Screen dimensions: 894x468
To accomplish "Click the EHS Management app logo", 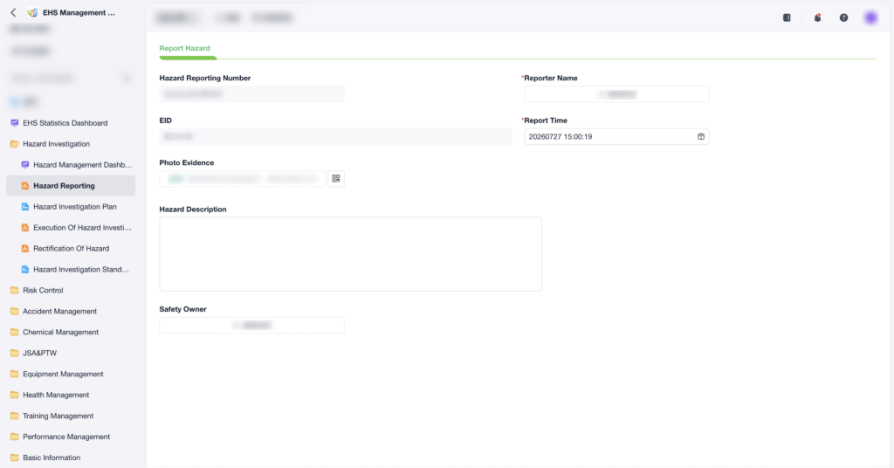I will 32,12.
